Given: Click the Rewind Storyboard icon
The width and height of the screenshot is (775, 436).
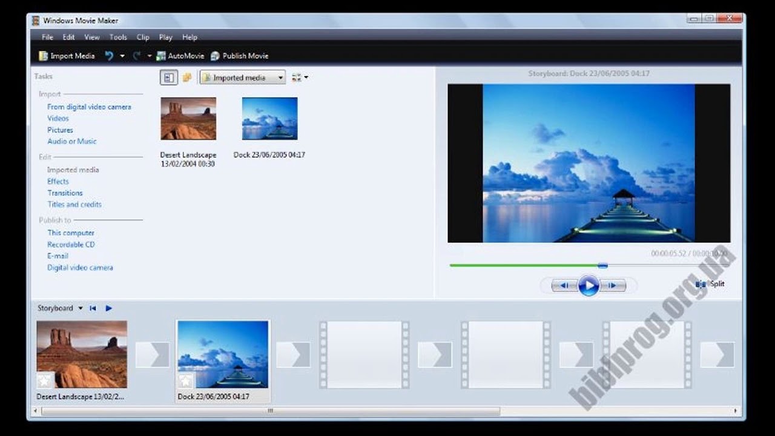Looking at the screenshot, I should [93, 308].
